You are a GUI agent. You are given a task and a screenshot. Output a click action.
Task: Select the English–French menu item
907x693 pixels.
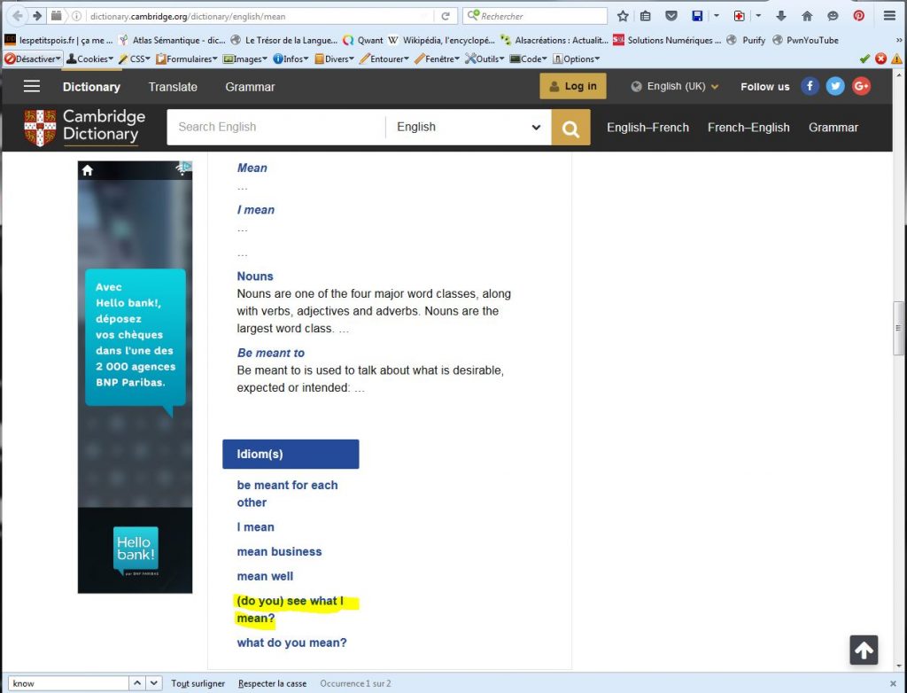(x=647, y=128)
